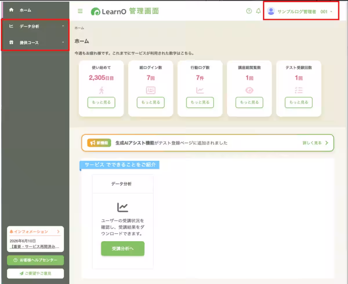Open the help question mark icon

click(249, 11)
